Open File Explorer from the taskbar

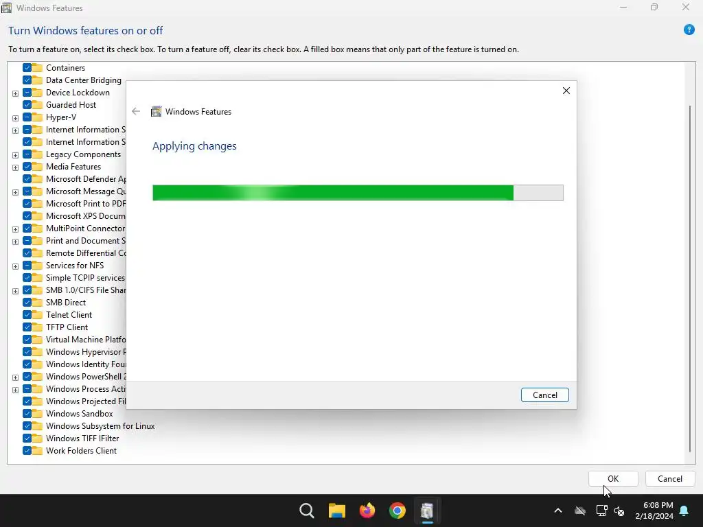pyautogui.click(x=336, y=511)
